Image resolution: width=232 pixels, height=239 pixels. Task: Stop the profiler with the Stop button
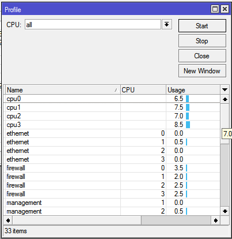coord(202,41)
